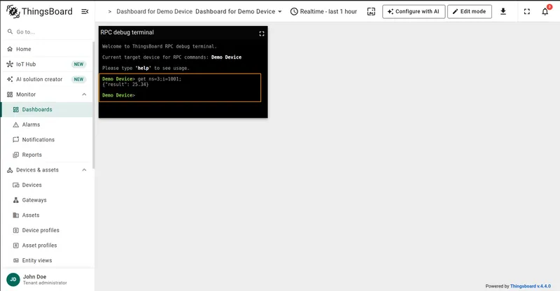Open the dashboard selection dropdown
560x291 pixels.
pyautogui.click(x=239, y=11)
